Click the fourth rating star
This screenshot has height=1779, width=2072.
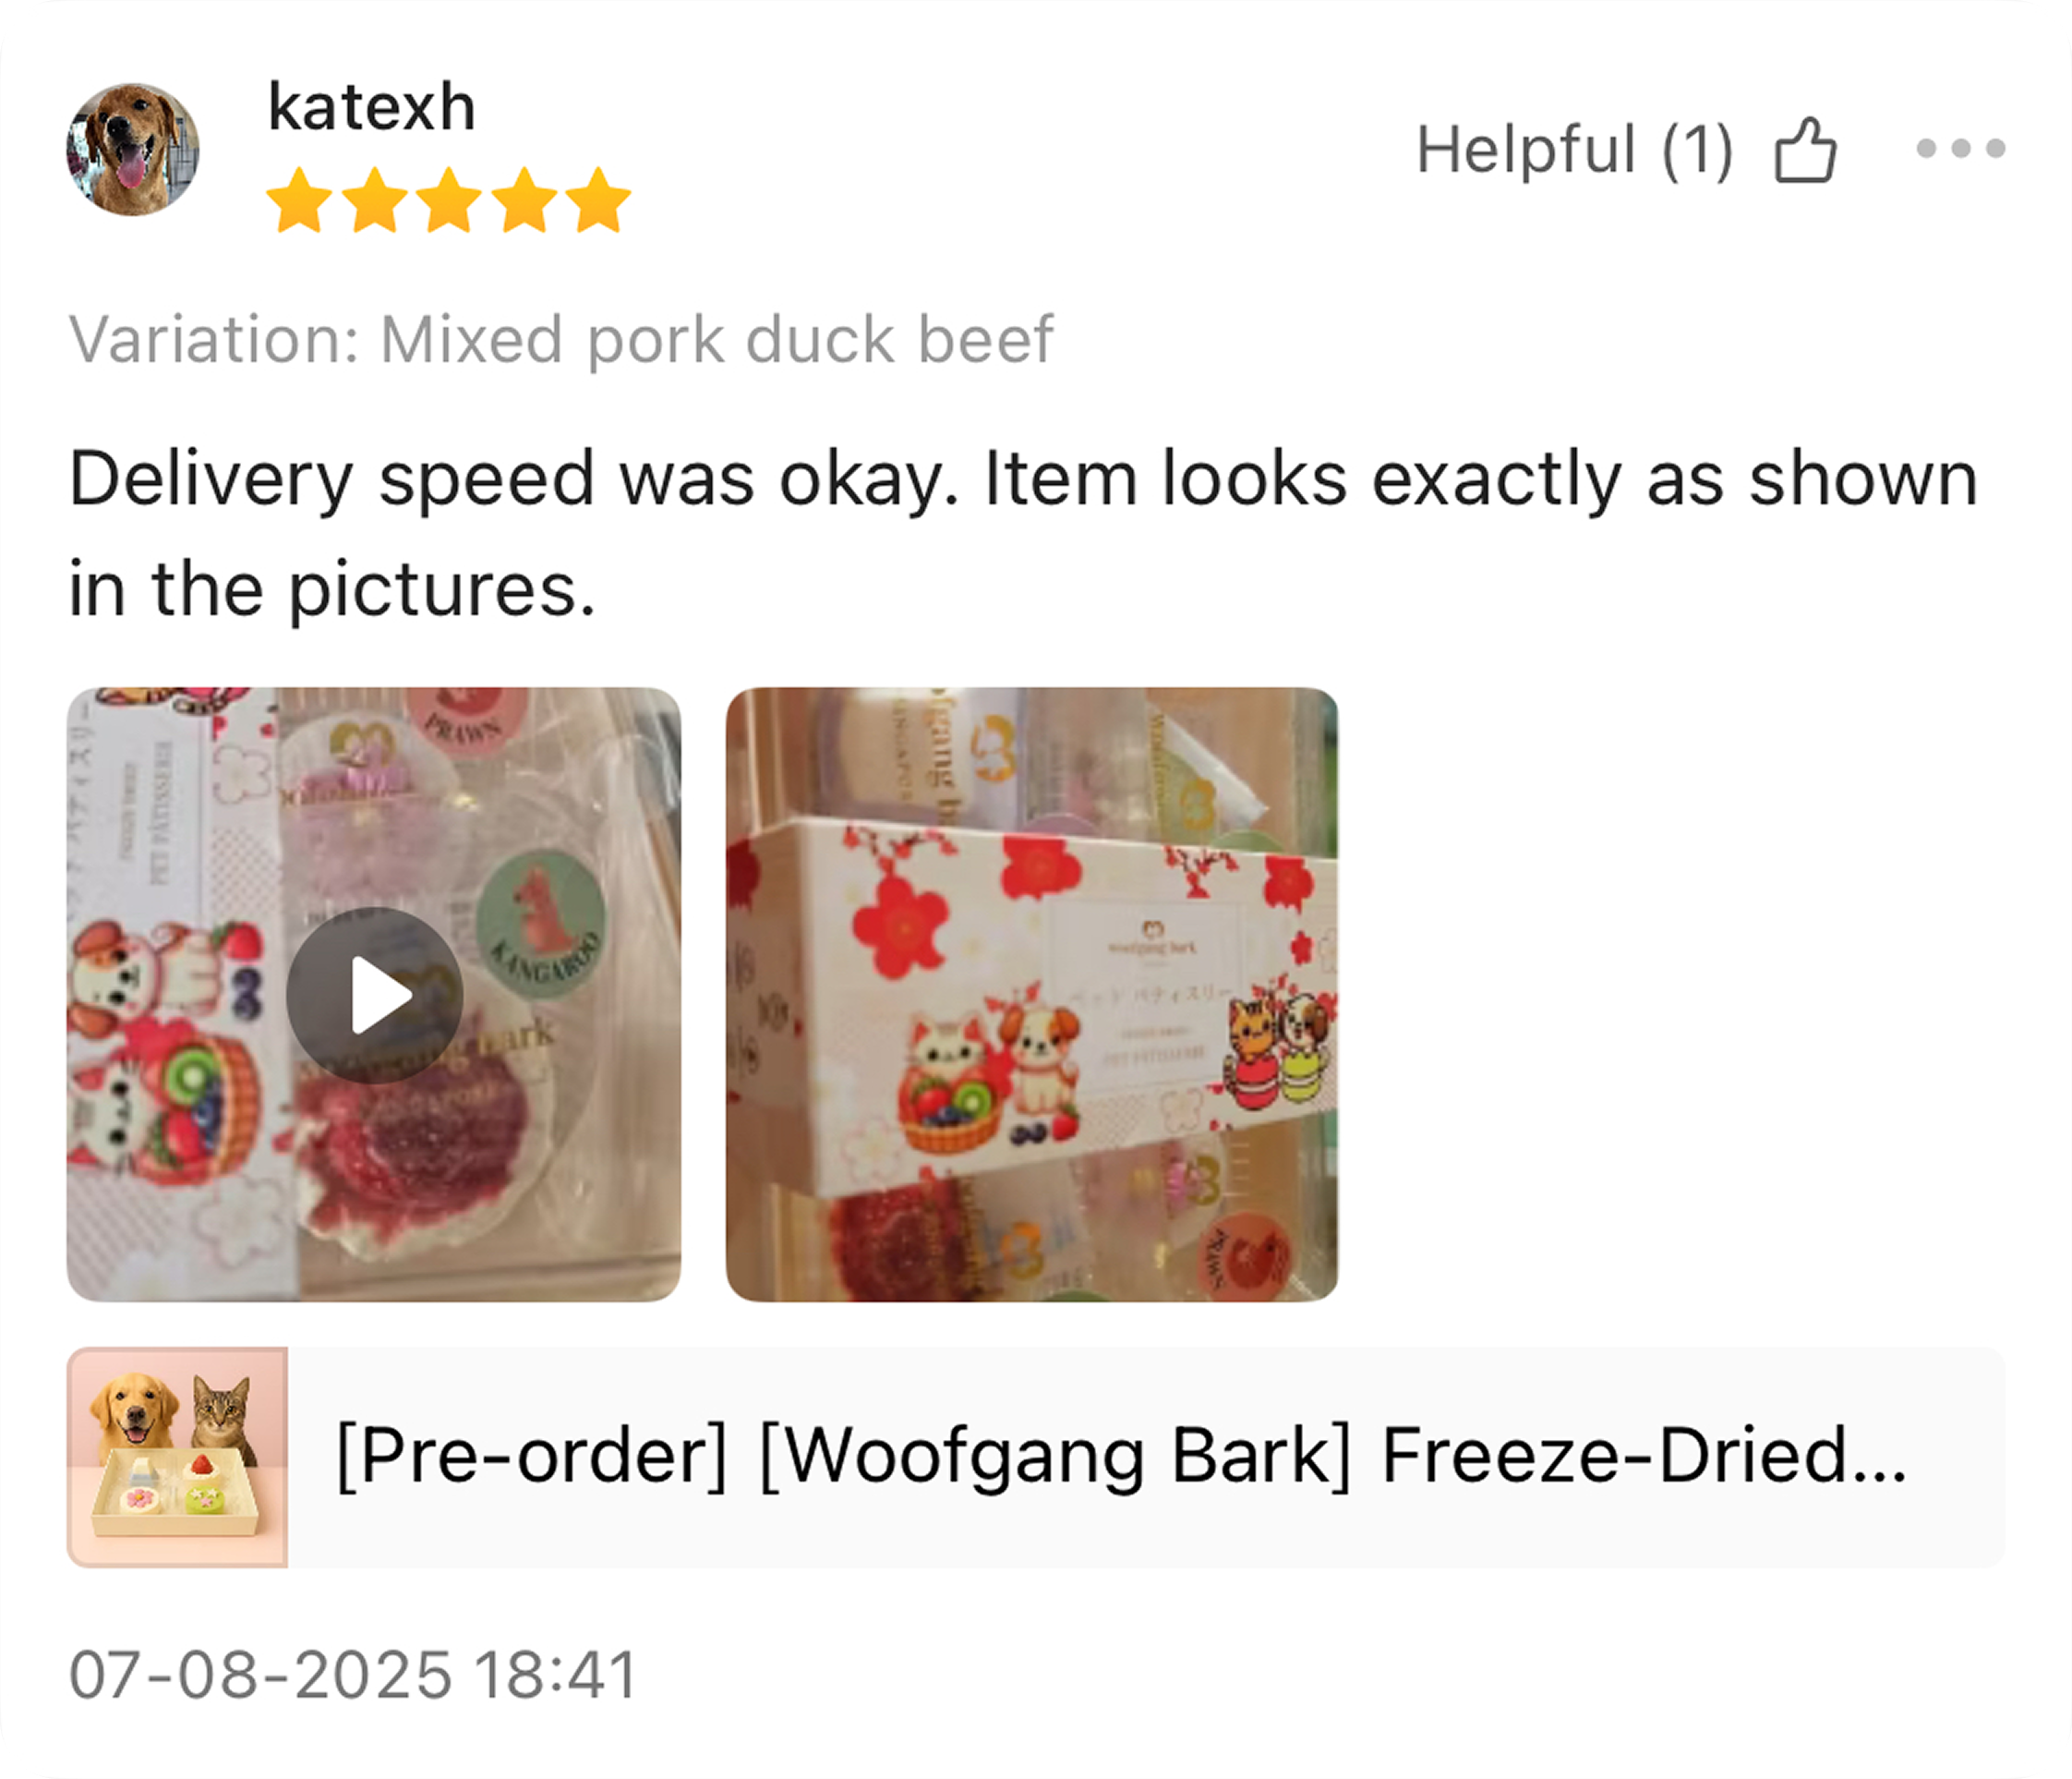[524, 200]
